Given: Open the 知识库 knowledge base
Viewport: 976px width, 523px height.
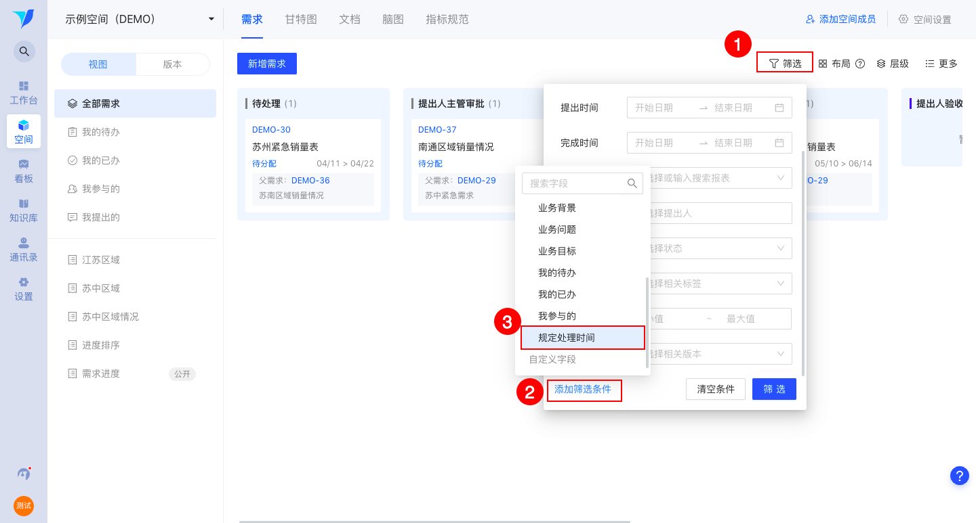Looking at the screenshot, I should (x=24, y=210).
